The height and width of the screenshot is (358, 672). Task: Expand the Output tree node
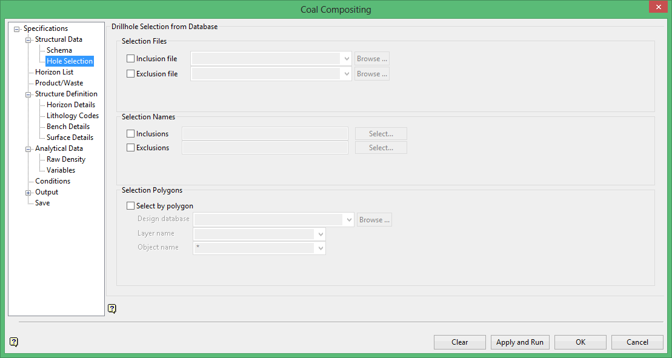(28, 193)
